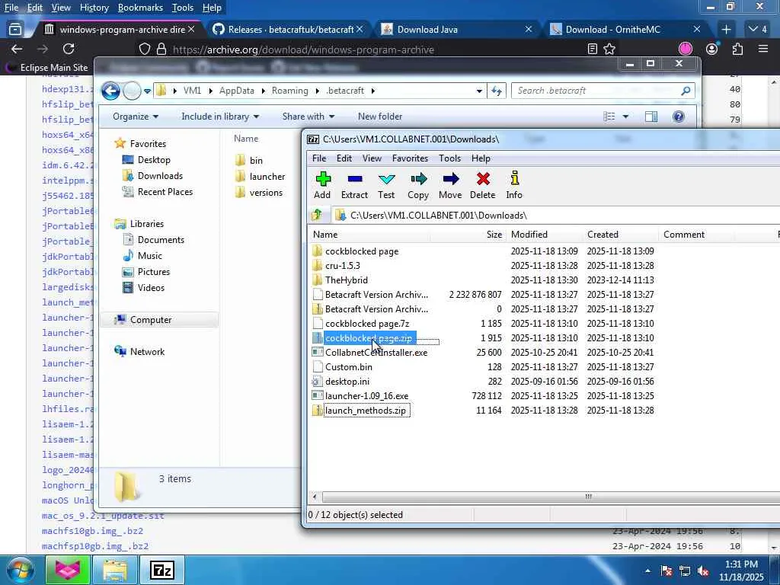Screen dimensions: 780x585
Task: Show hidden tray icons arrow
Action: coord(647,571)
